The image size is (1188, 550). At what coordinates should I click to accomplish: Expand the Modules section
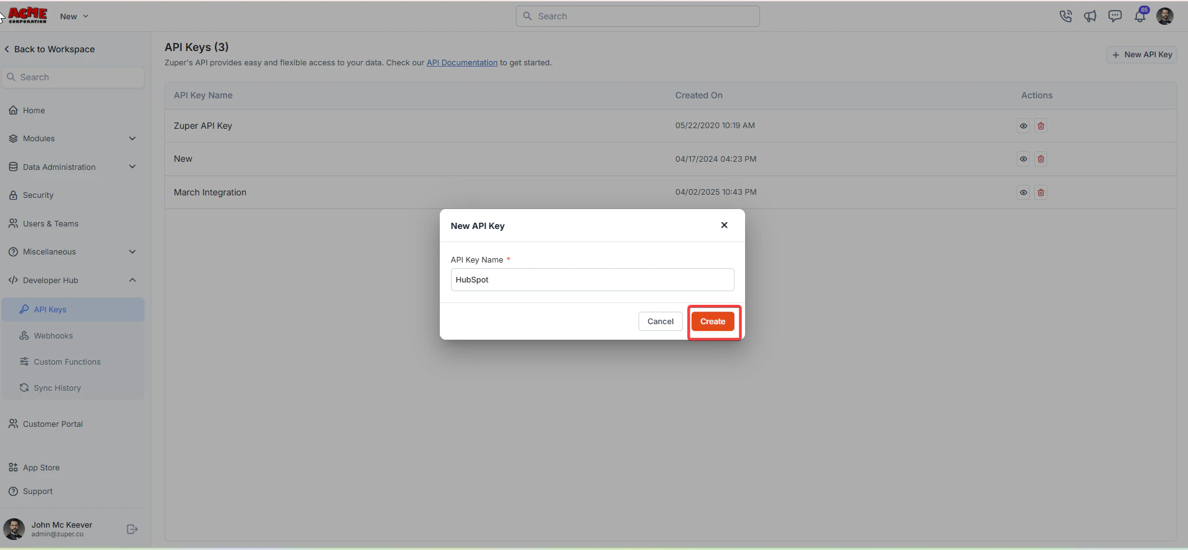point(132,138)
